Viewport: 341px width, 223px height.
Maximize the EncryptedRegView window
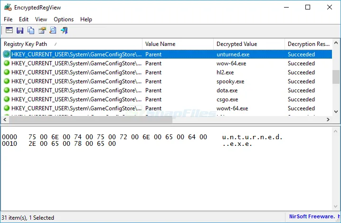(308, 8)
